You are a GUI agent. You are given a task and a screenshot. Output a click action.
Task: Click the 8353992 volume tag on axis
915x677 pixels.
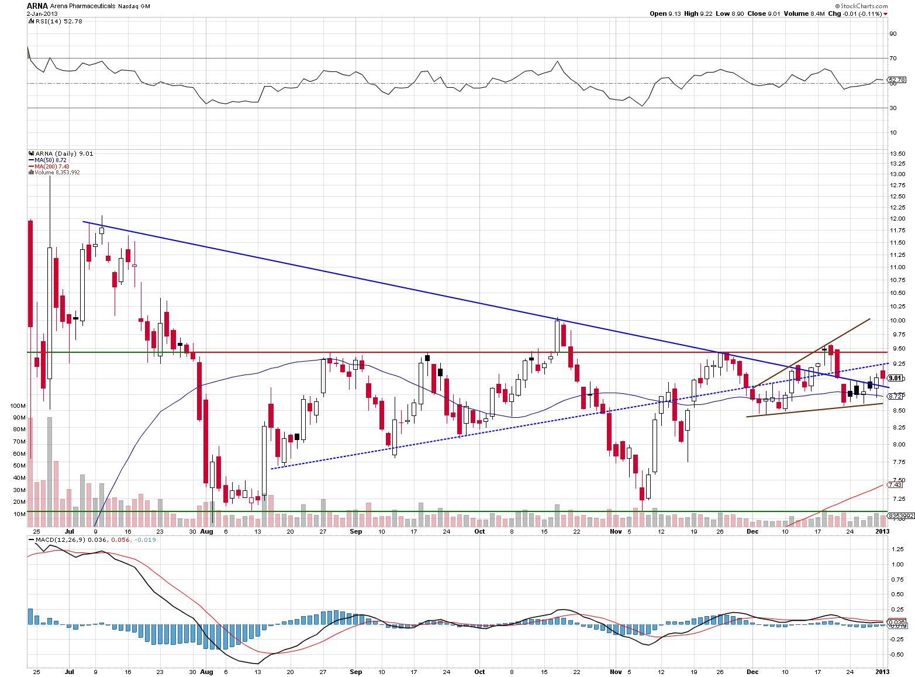900,516
